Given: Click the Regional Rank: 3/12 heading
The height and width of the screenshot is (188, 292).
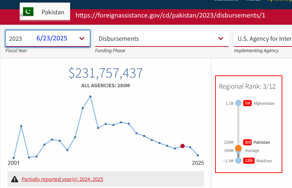Looking at the screenshot, I should pyautogui.click(x=247, y=86).
